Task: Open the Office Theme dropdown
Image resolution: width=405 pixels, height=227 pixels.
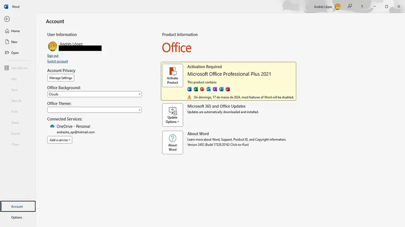Action: point(94,110)
